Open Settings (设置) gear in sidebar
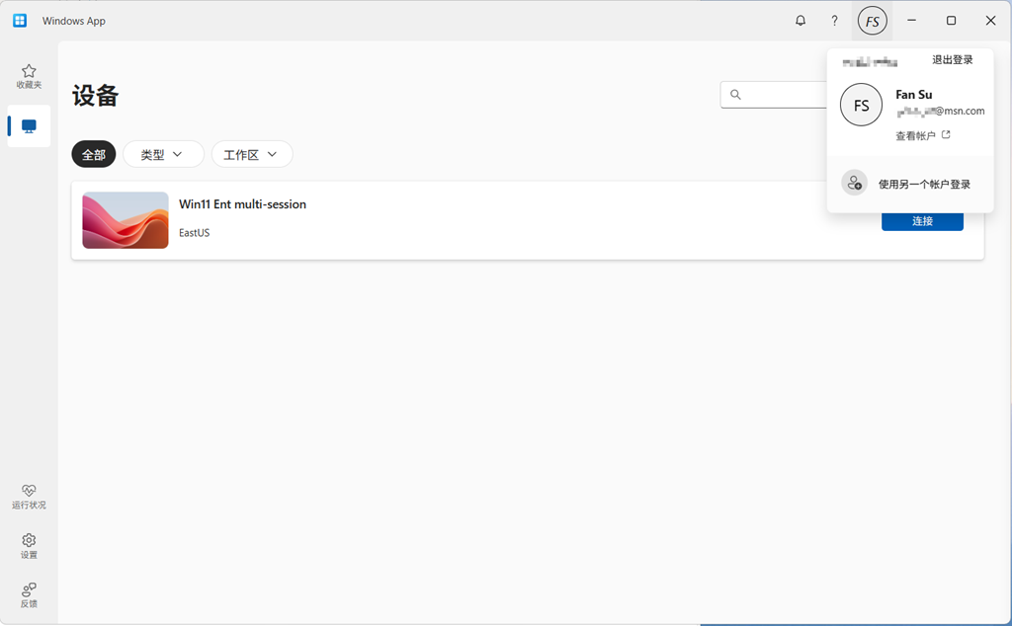This screenshot has height=626, width=1012. click(x=29, y=545)
